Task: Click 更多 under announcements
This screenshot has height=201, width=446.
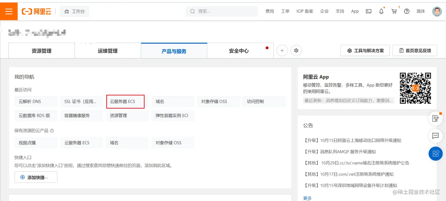Action: point(307,198)
